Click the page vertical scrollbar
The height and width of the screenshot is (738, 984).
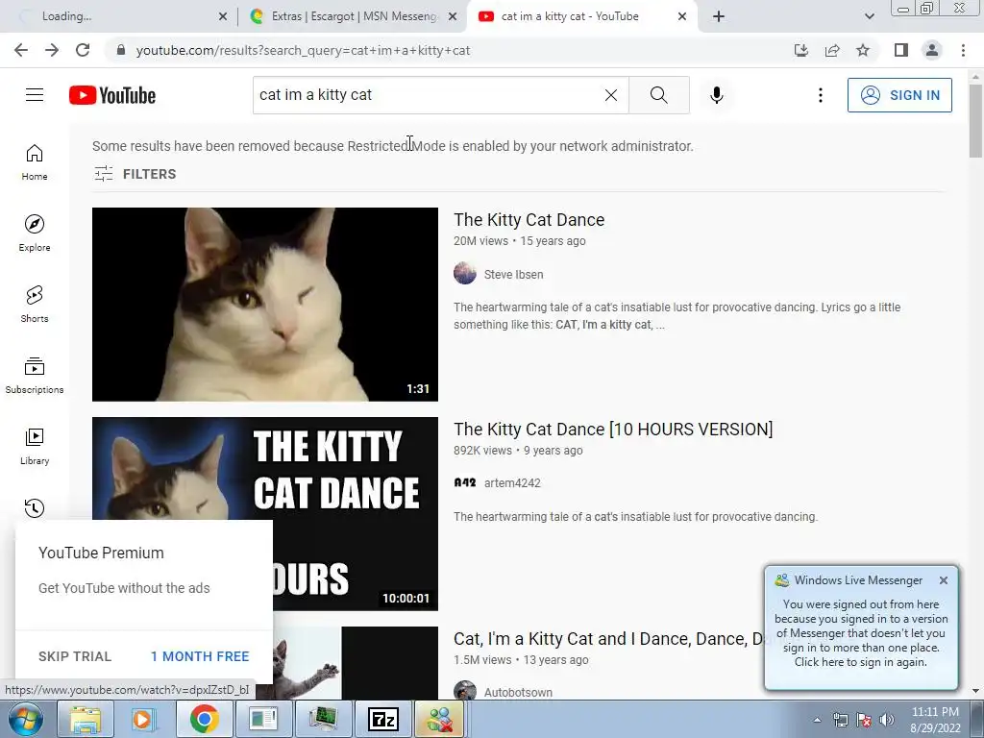975,119
